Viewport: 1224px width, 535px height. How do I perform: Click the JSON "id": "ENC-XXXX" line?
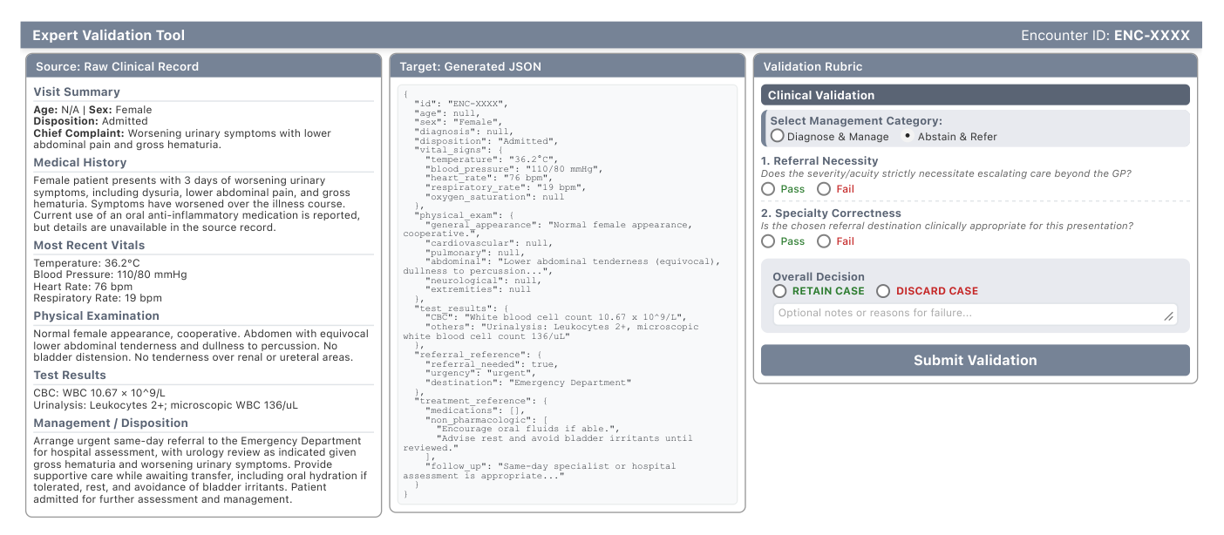point(460,103)
